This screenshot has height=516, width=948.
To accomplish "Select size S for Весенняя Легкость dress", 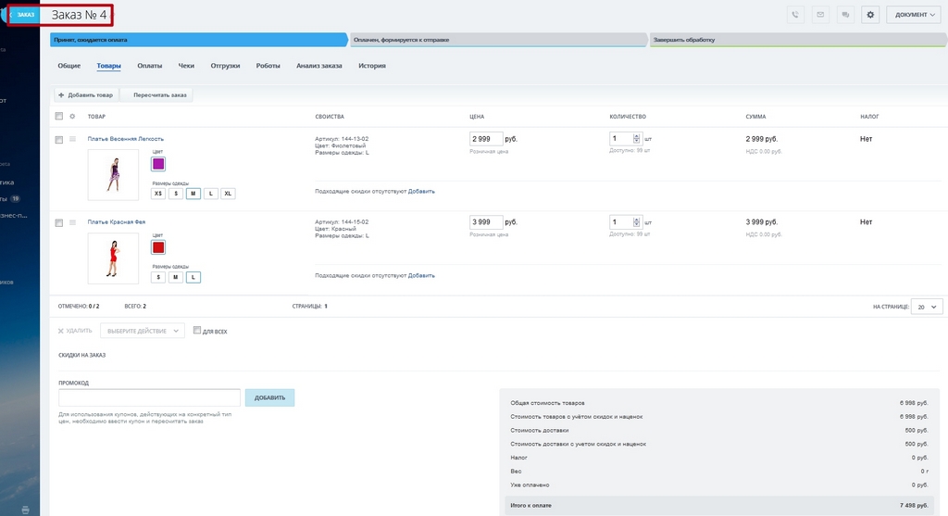I will click(x=176, y=194).
